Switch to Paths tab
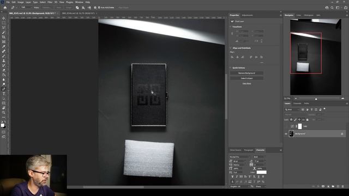This screenshot has width=349, height=196. pyautogui.click(x=306, y=103)
